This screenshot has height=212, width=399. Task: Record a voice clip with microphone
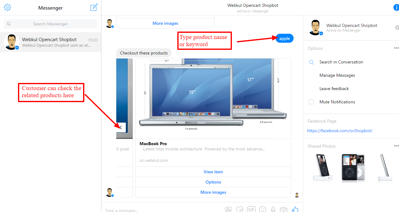273,210
